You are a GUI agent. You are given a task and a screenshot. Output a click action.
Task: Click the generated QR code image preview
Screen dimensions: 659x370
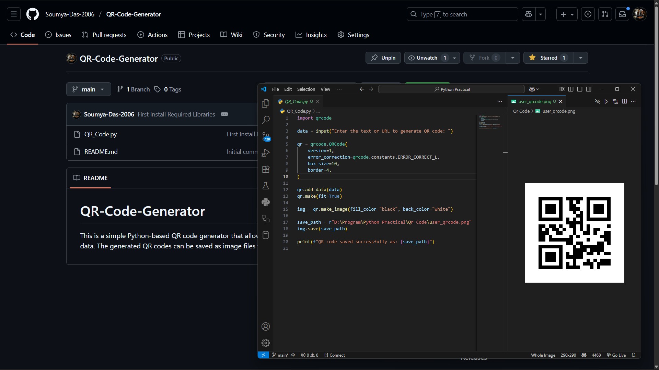pyautogui.click(x=575, y=233)
